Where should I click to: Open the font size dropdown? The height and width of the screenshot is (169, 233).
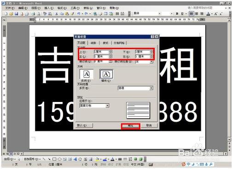(171, 14)
